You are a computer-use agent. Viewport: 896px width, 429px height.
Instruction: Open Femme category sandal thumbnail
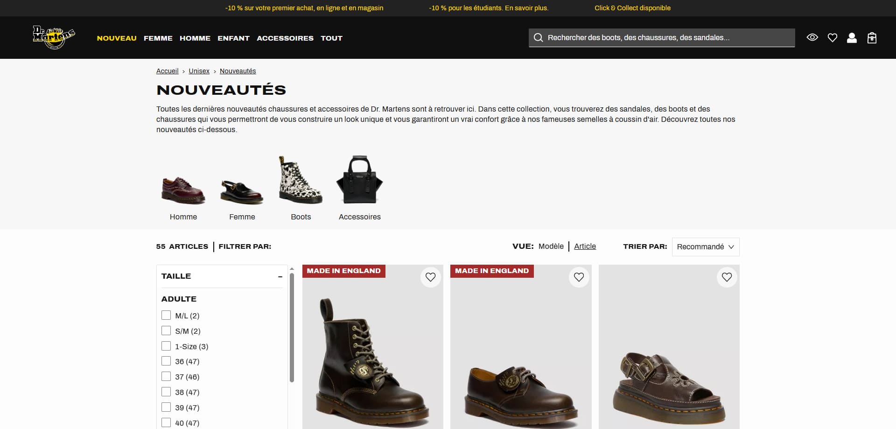click(242, 191)
